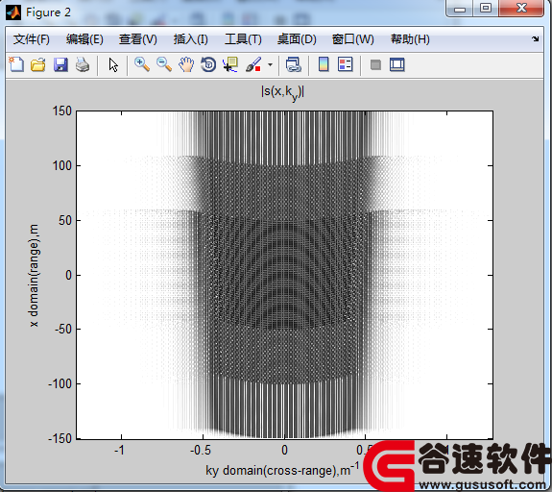Screen dimensions: 552x492
Task: Print the figure with the printer icon
Action: [x=83, y=64]
